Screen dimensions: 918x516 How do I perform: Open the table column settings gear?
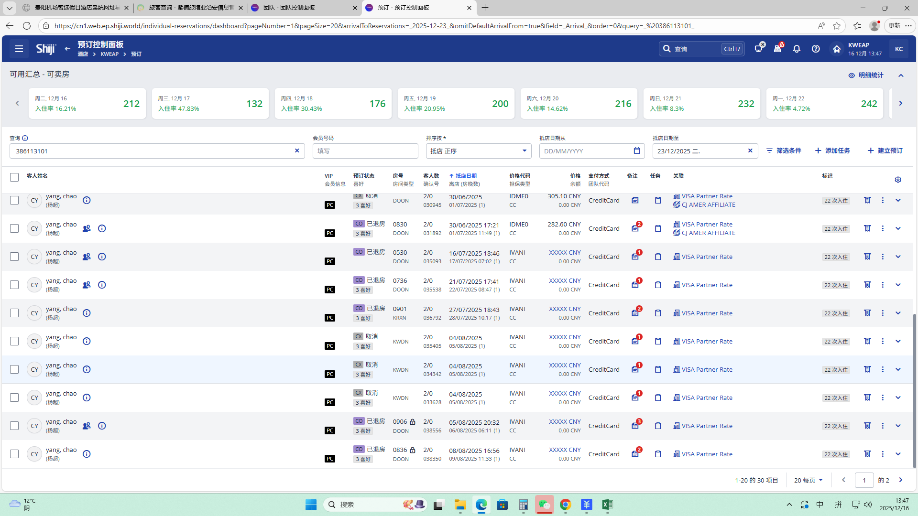898,180
